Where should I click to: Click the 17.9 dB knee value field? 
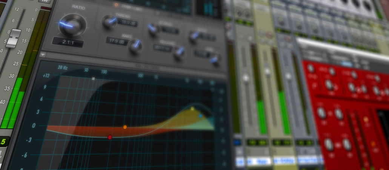116,40
